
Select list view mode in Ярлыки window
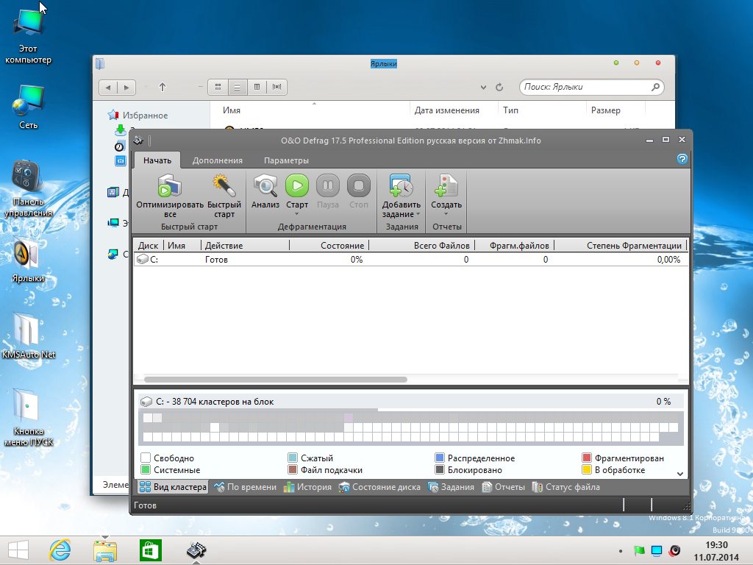point(238,87)
